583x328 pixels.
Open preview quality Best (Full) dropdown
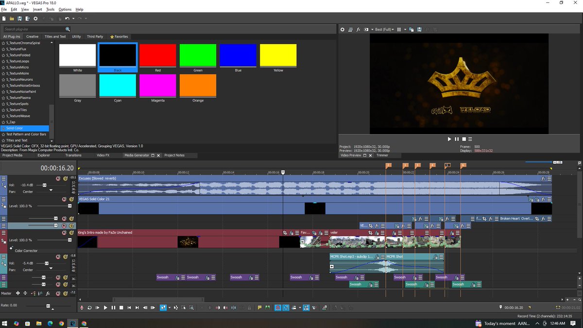pyautogui.click(x=384, y=30)
